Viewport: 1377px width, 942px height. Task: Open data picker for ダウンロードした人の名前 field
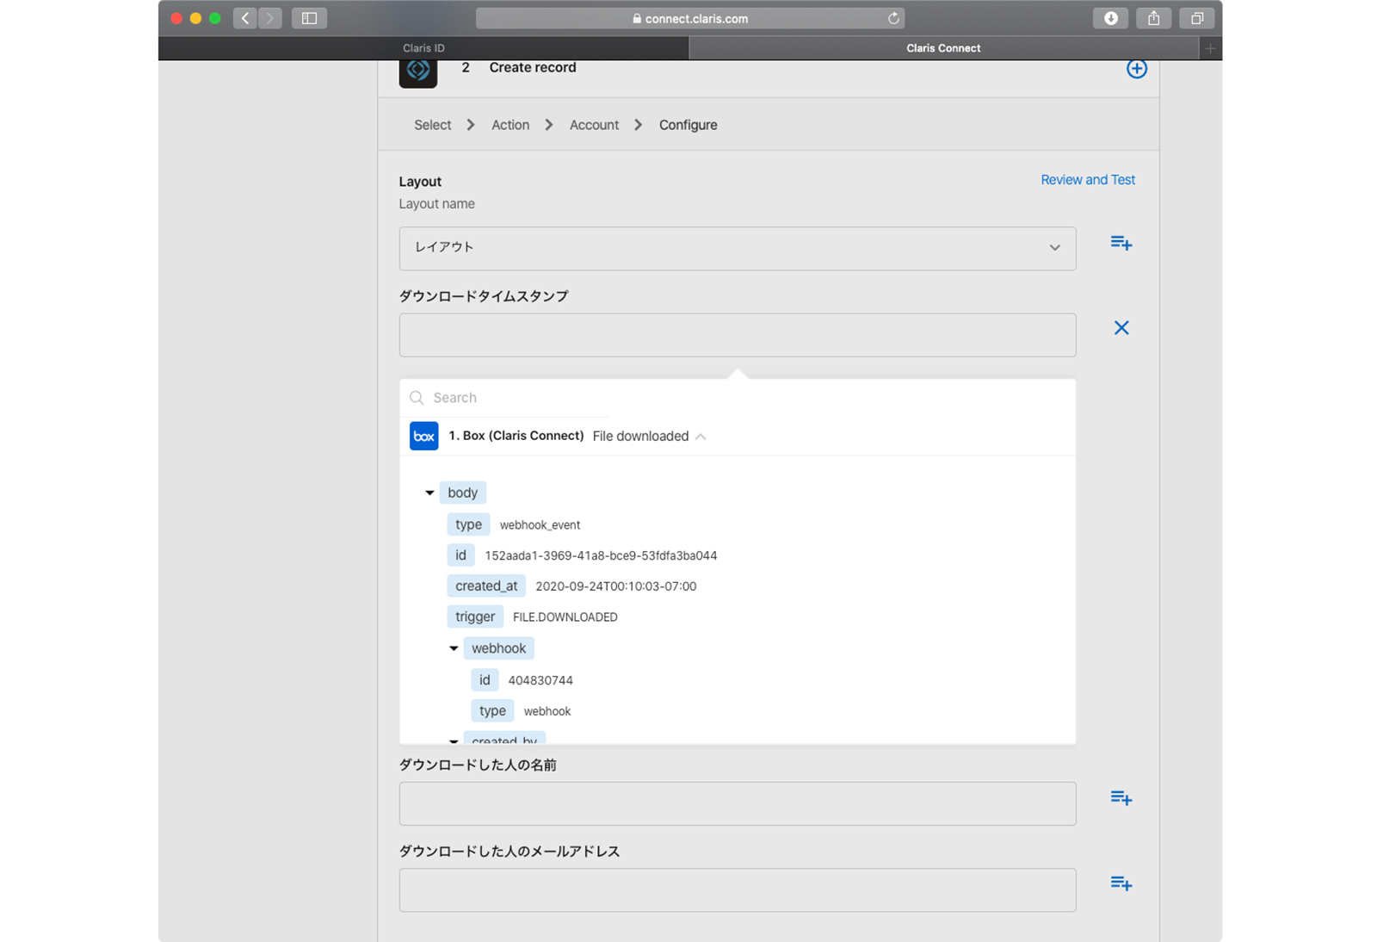click(1121, 798)
